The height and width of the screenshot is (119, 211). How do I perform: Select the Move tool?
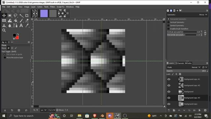click(x=4, y=16)
